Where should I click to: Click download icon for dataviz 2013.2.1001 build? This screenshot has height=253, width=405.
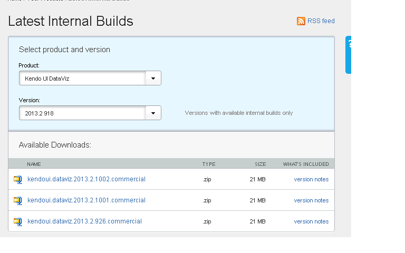[x=18, y=201]
